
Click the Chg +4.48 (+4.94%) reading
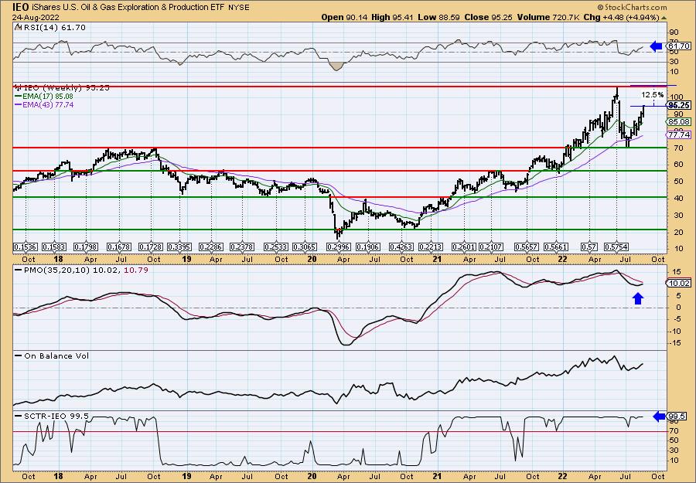click(620, 17)
